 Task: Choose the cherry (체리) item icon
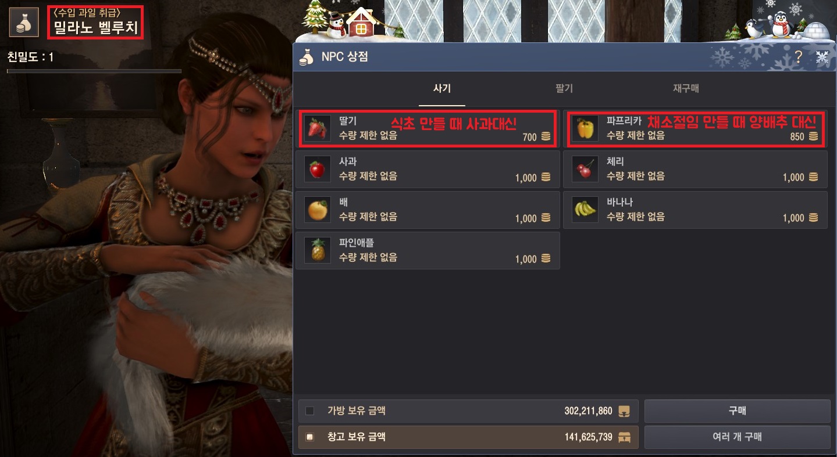(x=585, y=170)
